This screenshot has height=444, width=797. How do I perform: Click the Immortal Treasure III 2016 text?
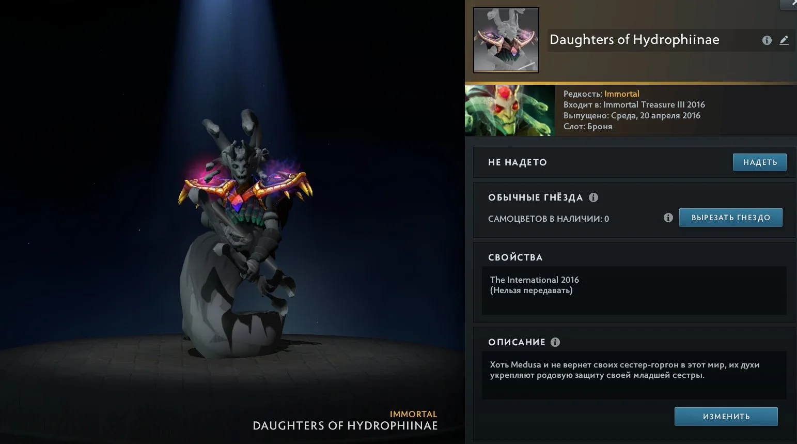pyautogui.click(x=654, y=104)
